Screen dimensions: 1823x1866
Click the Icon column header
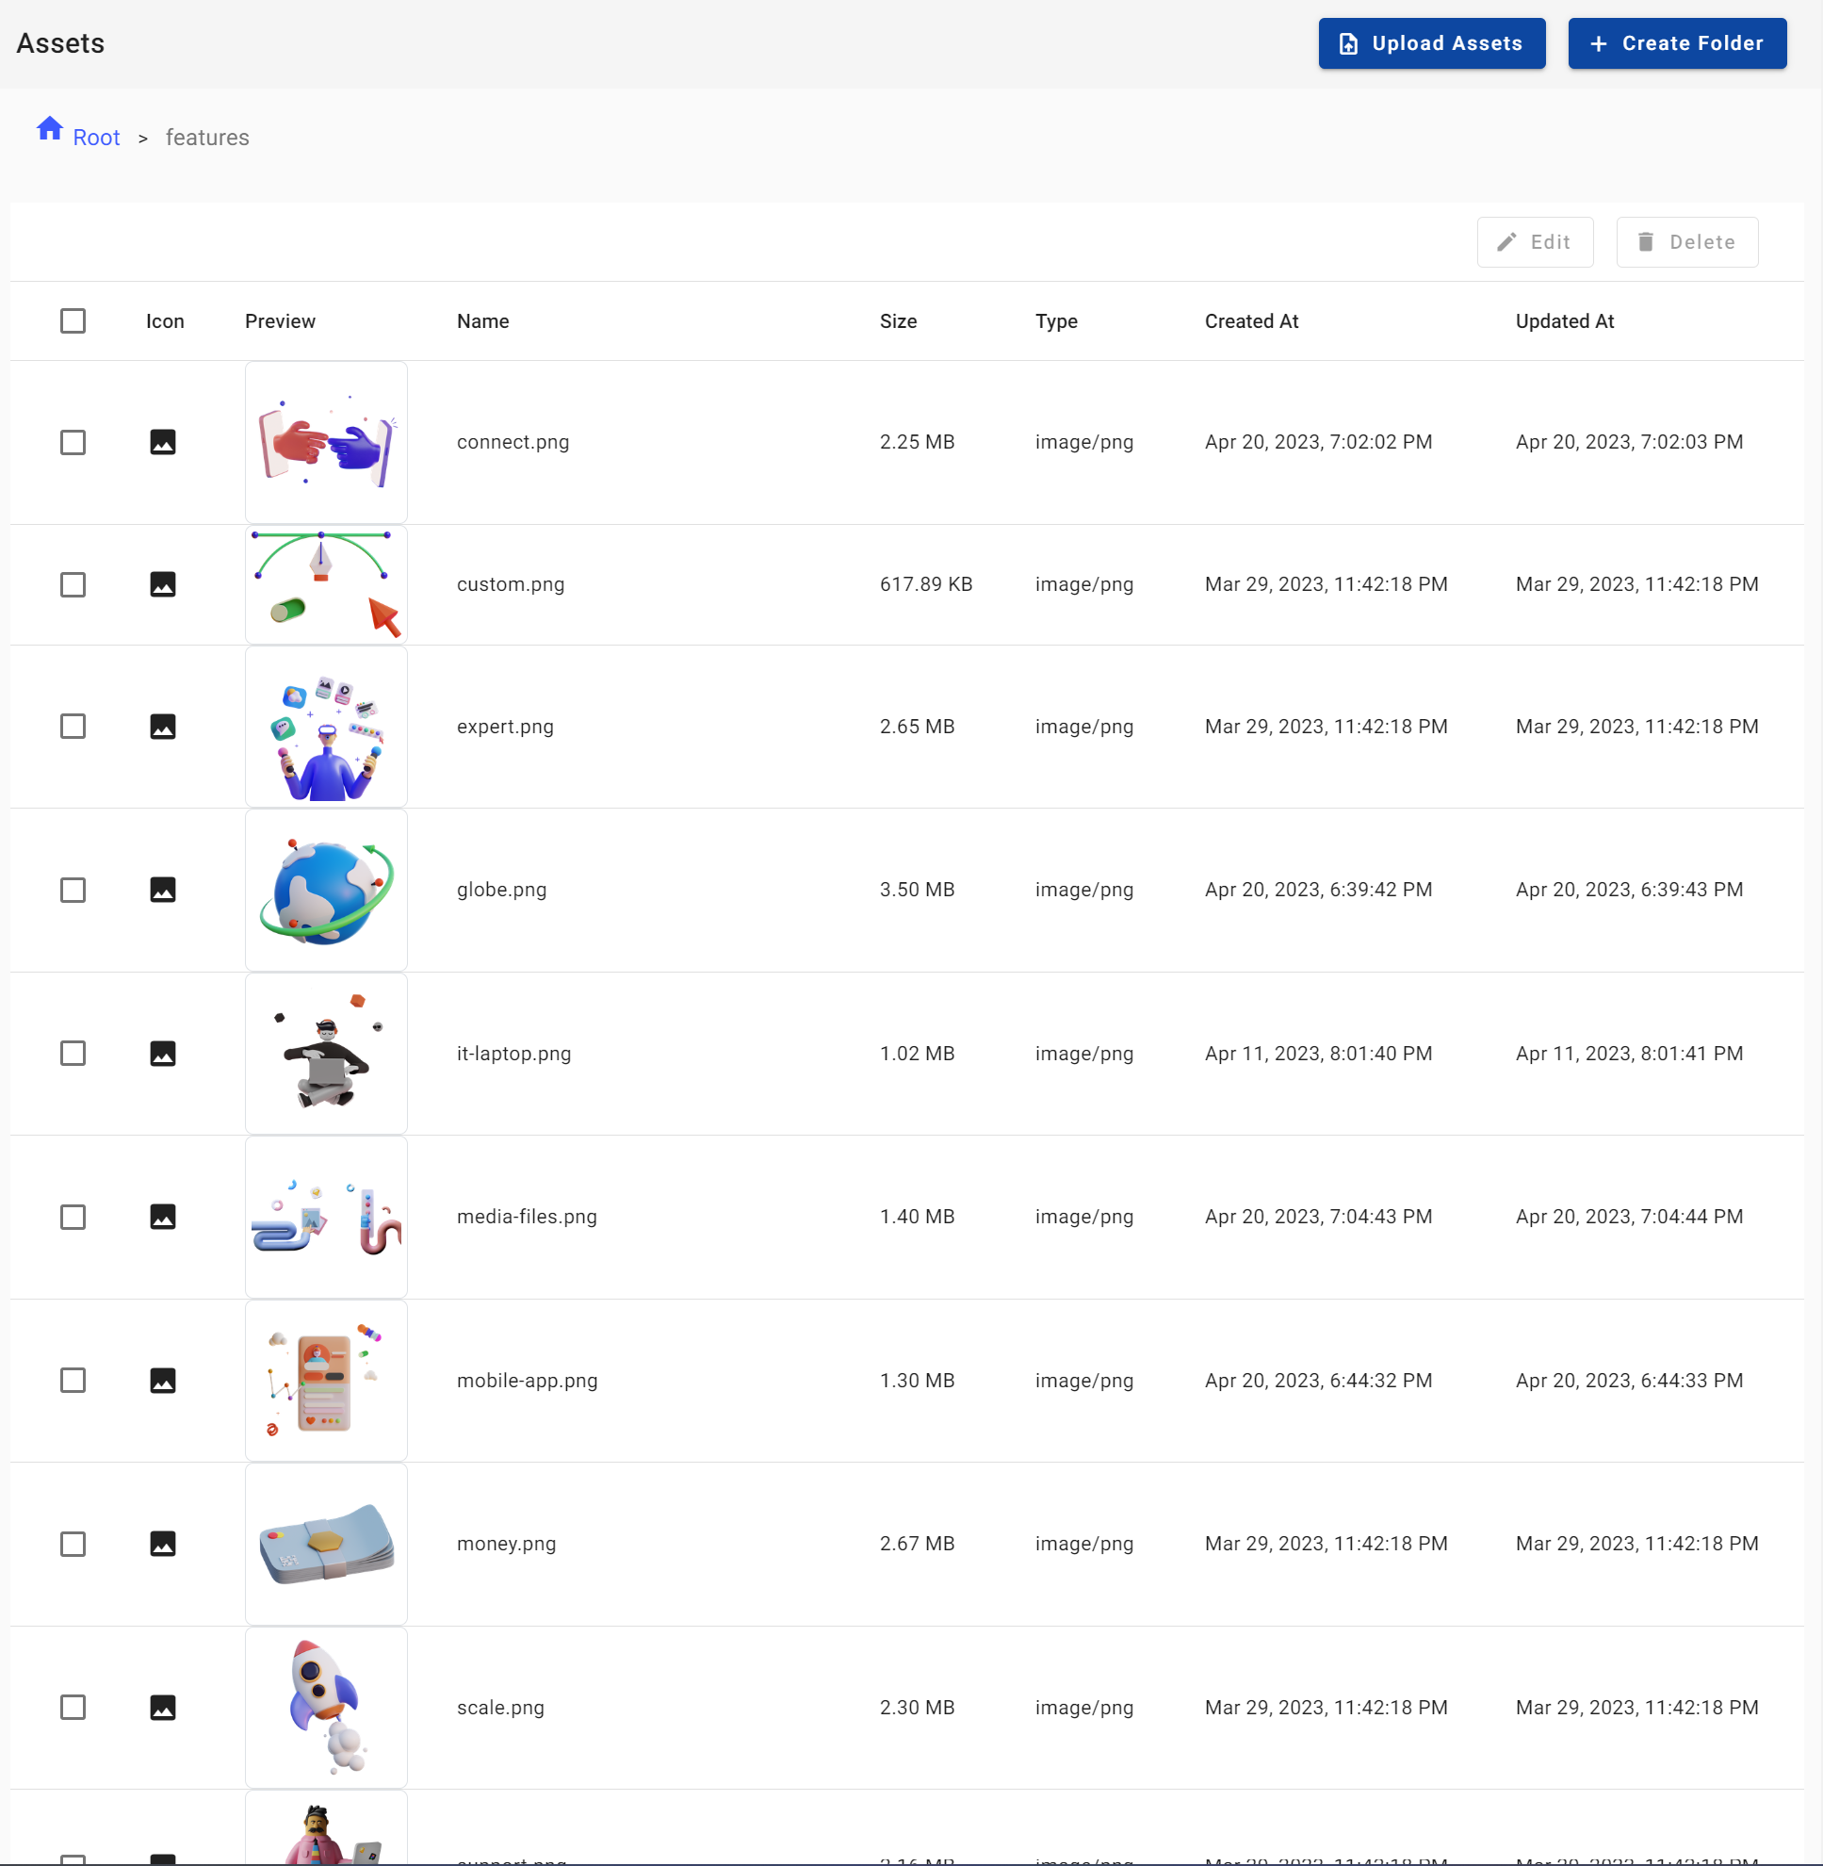(165, 321)
